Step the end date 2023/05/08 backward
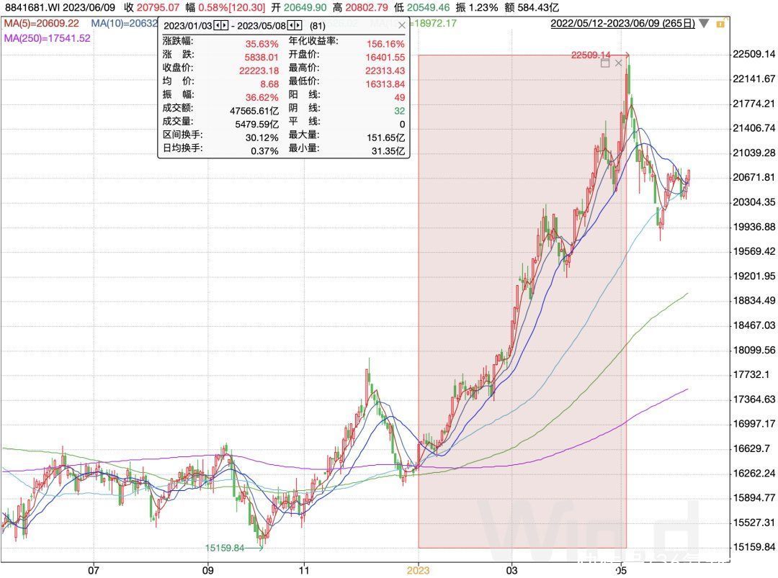 click(x=291, y=26)
